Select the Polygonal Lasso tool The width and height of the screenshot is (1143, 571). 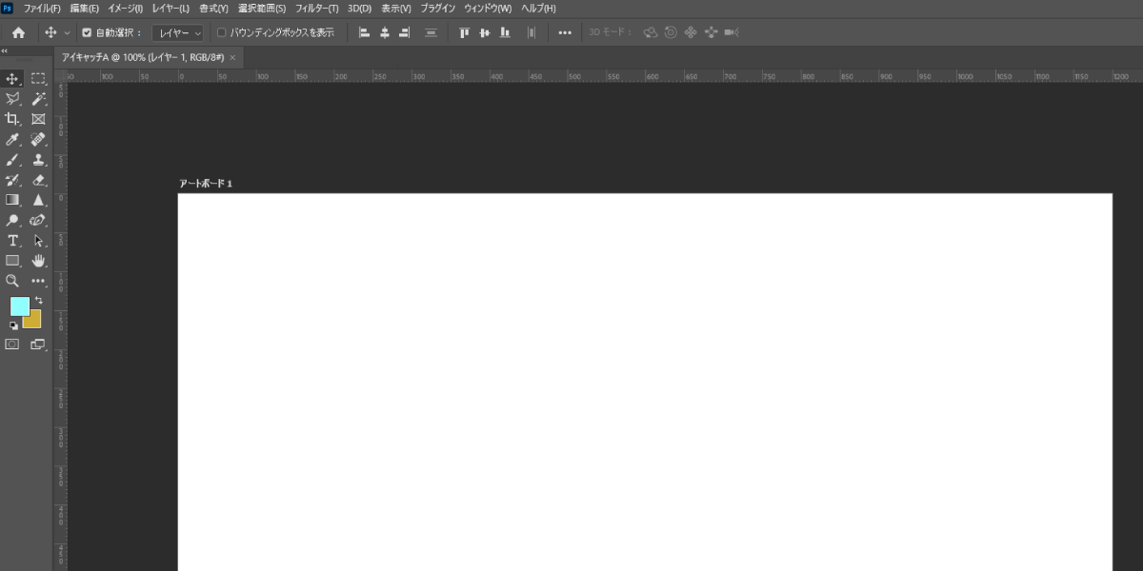(x=13, y=98)
